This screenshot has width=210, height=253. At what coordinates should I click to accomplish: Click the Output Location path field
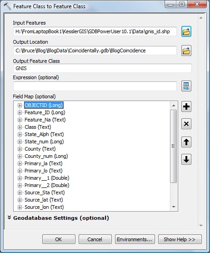click(95, 51)
